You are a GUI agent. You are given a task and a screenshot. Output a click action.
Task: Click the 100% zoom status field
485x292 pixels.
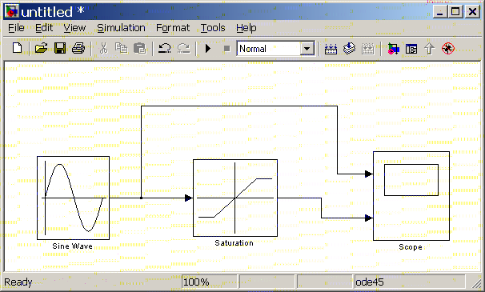(210, 282)
